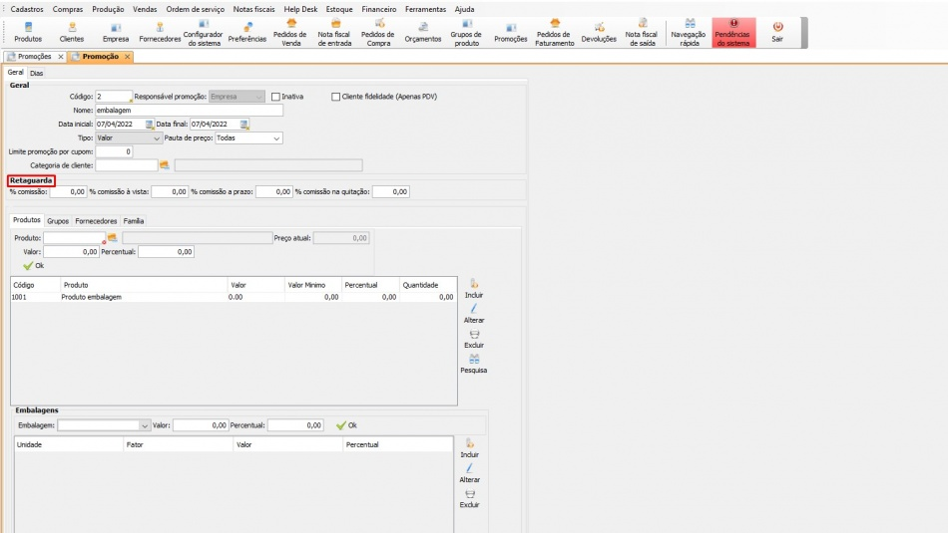948x533 pixels.
Task: Open Navegação rápida toolbar icon
Action: (x=690, y=32)
